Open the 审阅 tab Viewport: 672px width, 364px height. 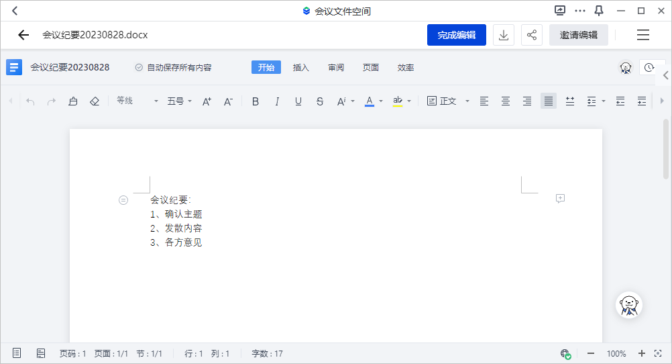tap(336, 67)
